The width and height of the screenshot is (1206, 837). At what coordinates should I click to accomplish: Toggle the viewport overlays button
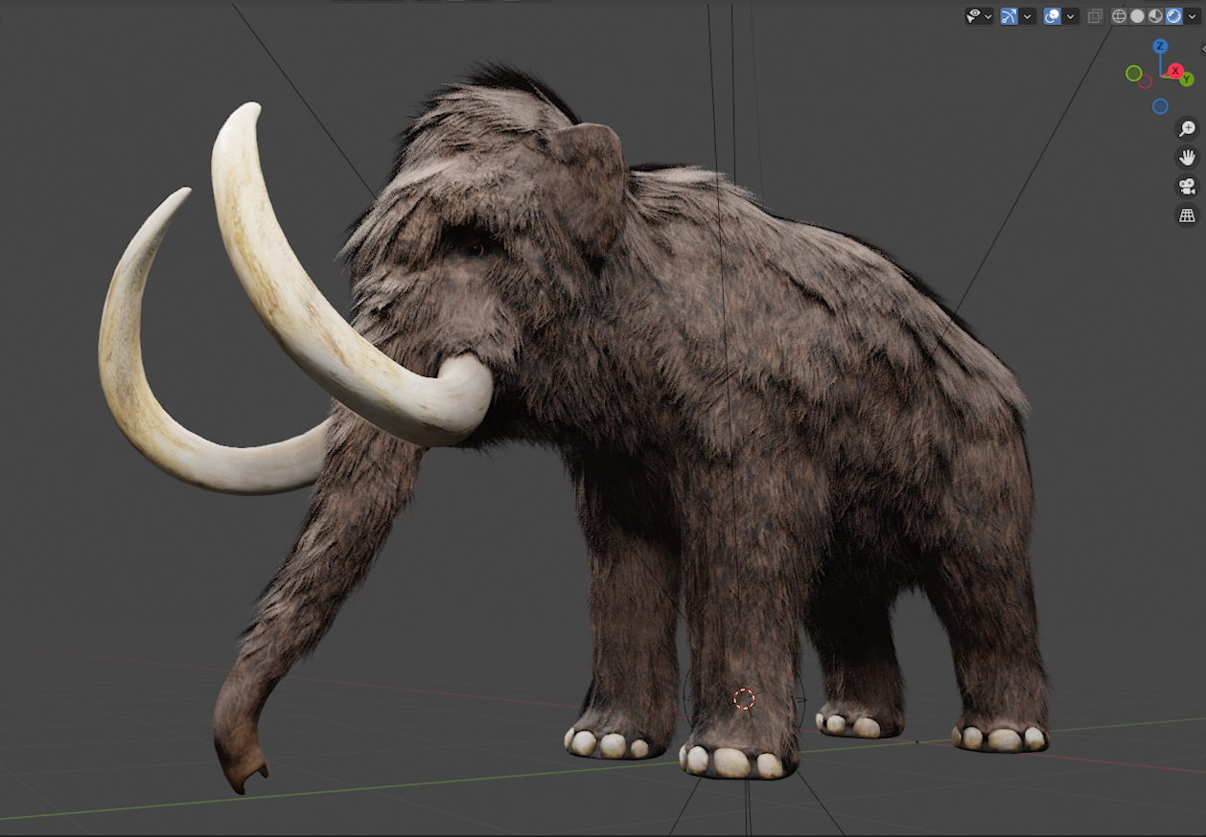pyautogui.click(x=1052, y=16)
